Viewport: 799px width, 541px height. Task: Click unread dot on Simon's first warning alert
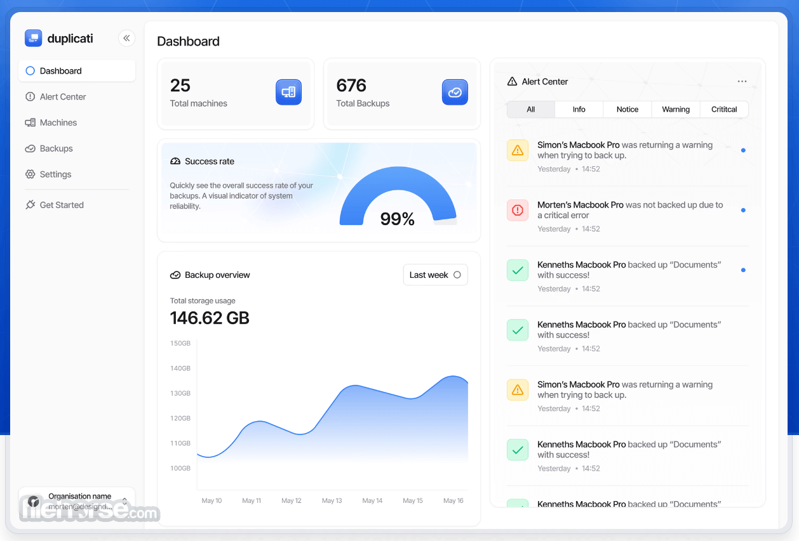(x=743, y=150)
